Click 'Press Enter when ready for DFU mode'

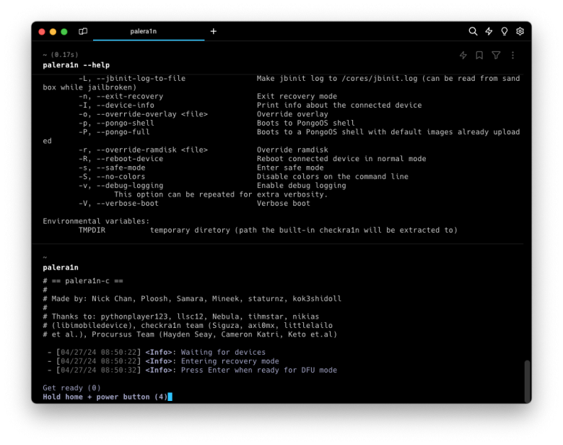[x=259, y=371]
